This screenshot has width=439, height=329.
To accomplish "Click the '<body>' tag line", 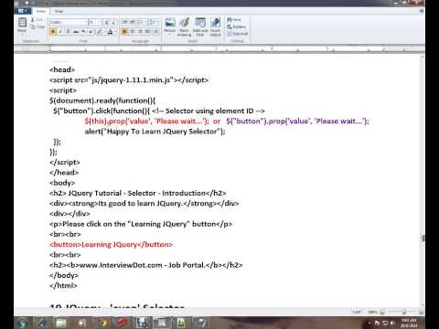I will [x=62, y=183].
